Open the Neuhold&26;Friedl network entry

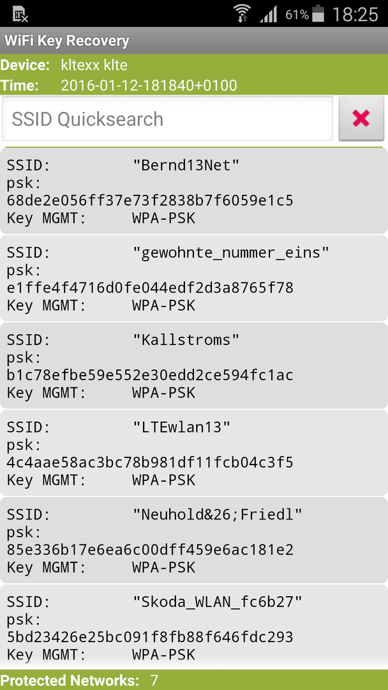tap(194, 540)
